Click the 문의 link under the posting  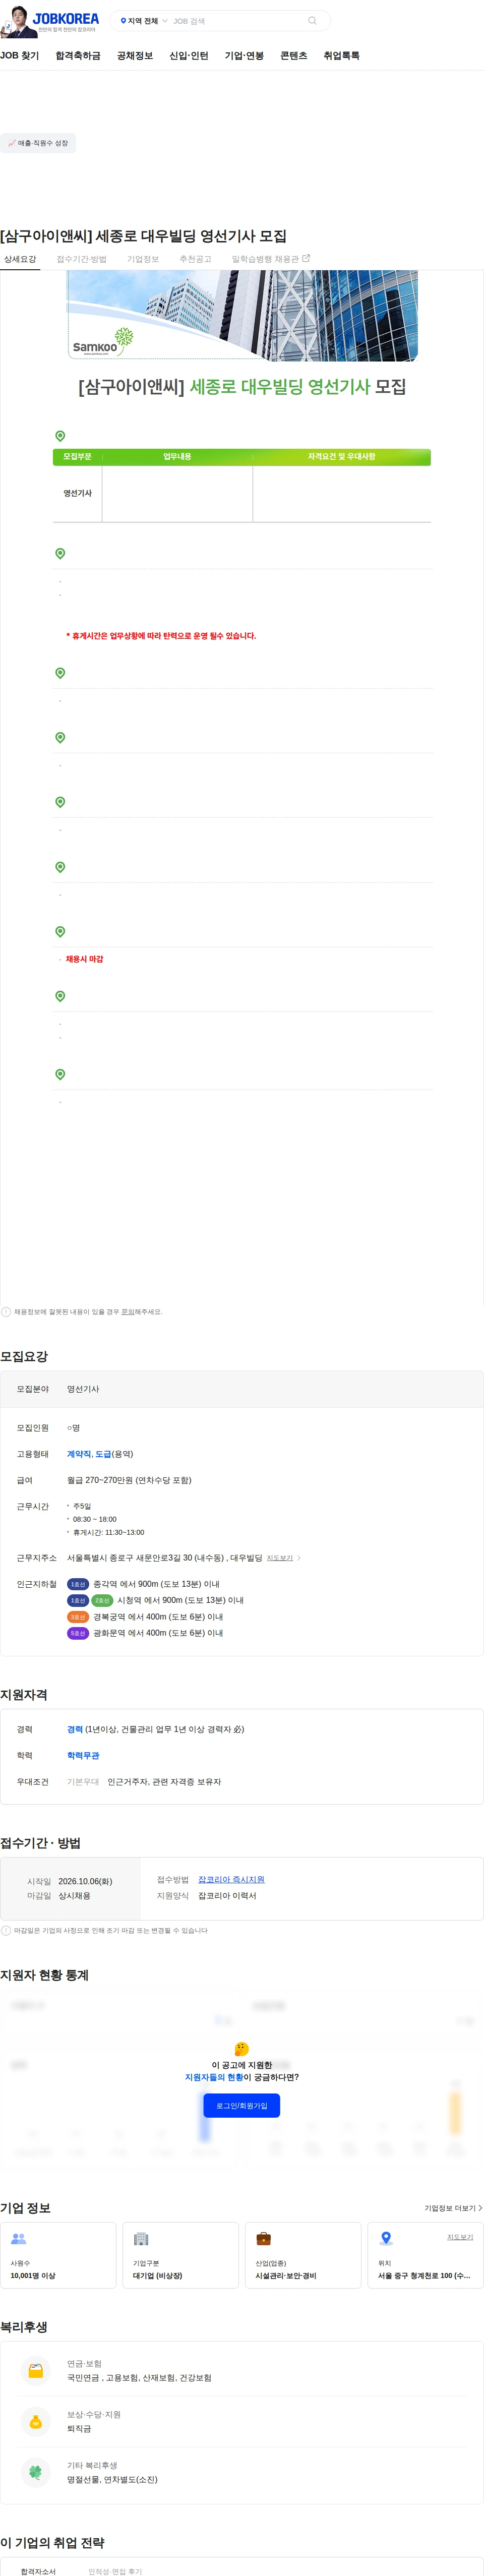[127, 1312]
